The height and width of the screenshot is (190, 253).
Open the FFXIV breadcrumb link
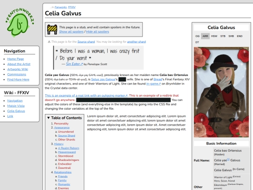(x=72, y=7)
